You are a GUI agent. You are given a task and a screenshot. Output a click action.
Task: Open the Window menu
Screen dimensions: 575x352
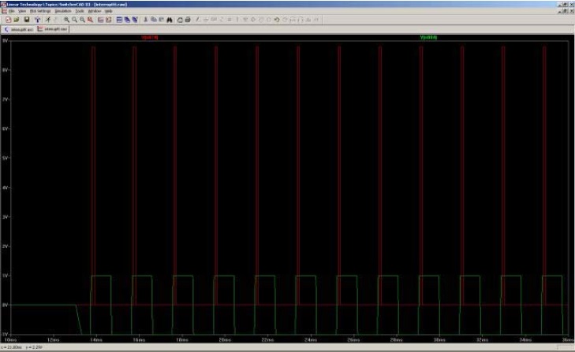click(x=95, y=11)
